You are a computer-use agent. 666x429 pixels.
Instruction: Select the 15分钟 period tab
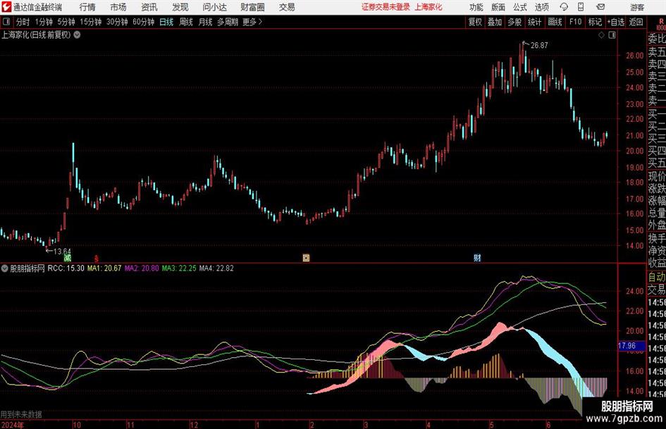click(91, 22)
